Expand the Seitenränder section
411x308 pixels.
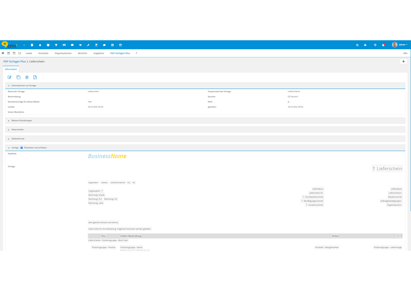[18, 130]
